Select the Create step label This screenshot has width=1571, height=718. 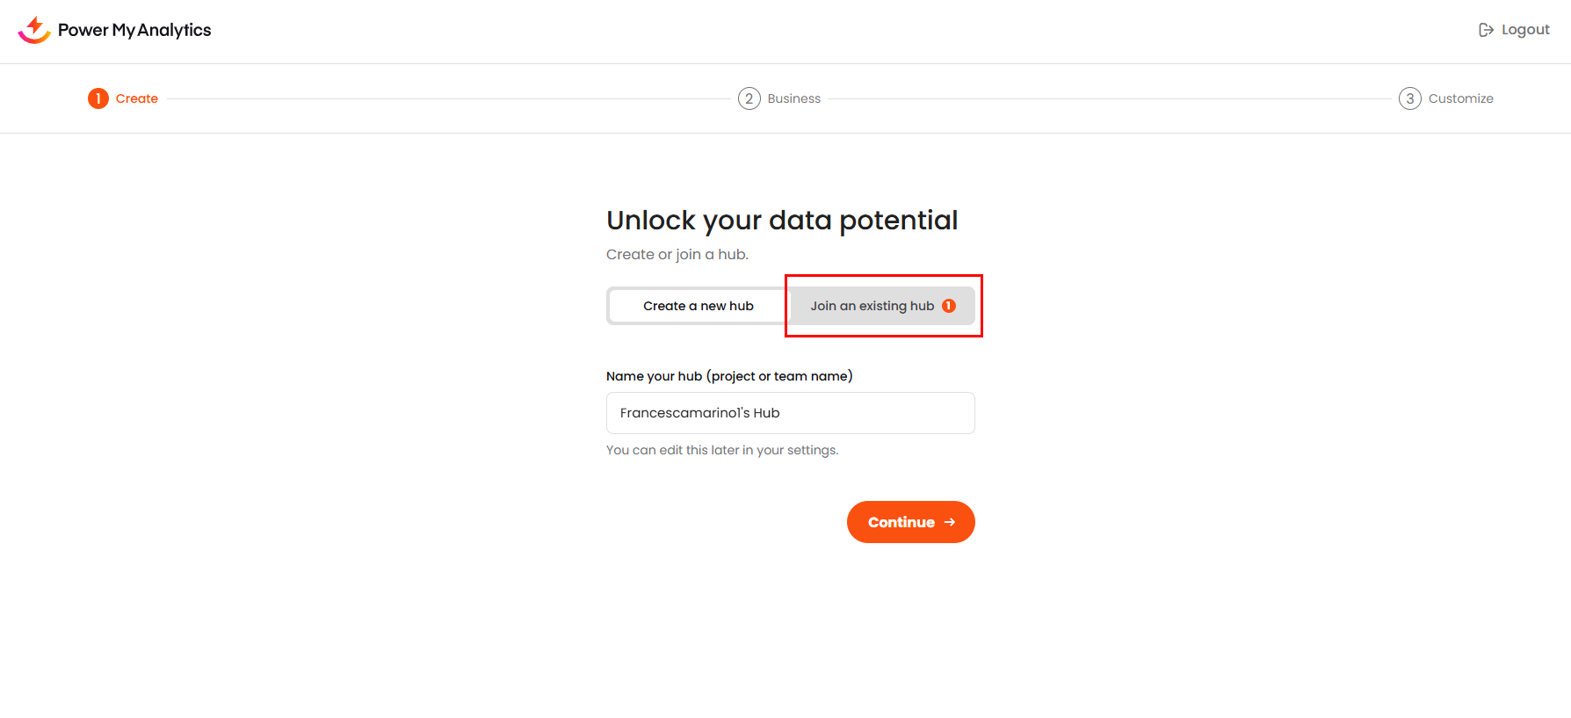coord(137,98)
